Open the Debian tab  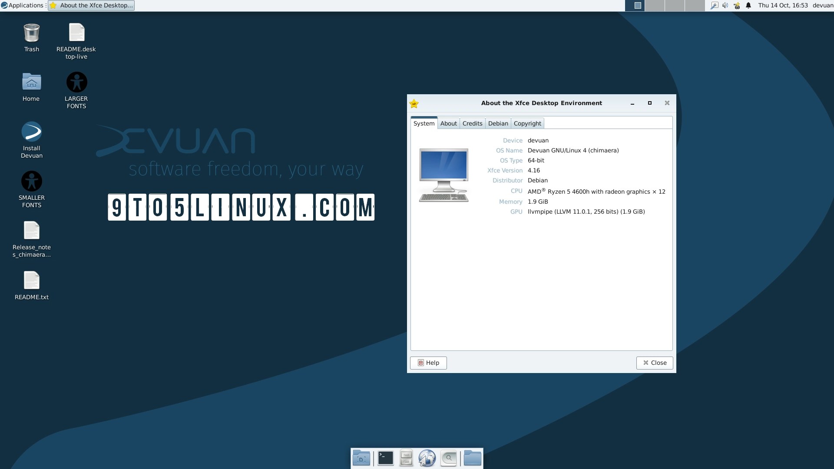pyautogui.click(x=498, y=123)
